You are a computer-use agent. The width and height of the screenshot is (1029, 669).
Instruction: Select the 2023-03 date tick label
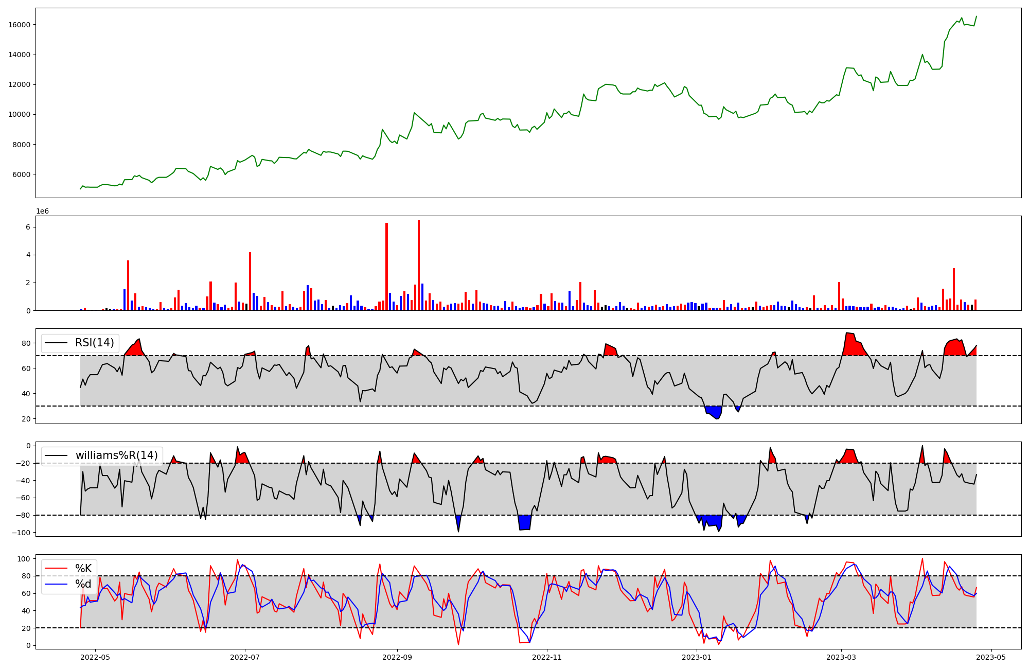[x=842, y=657]
